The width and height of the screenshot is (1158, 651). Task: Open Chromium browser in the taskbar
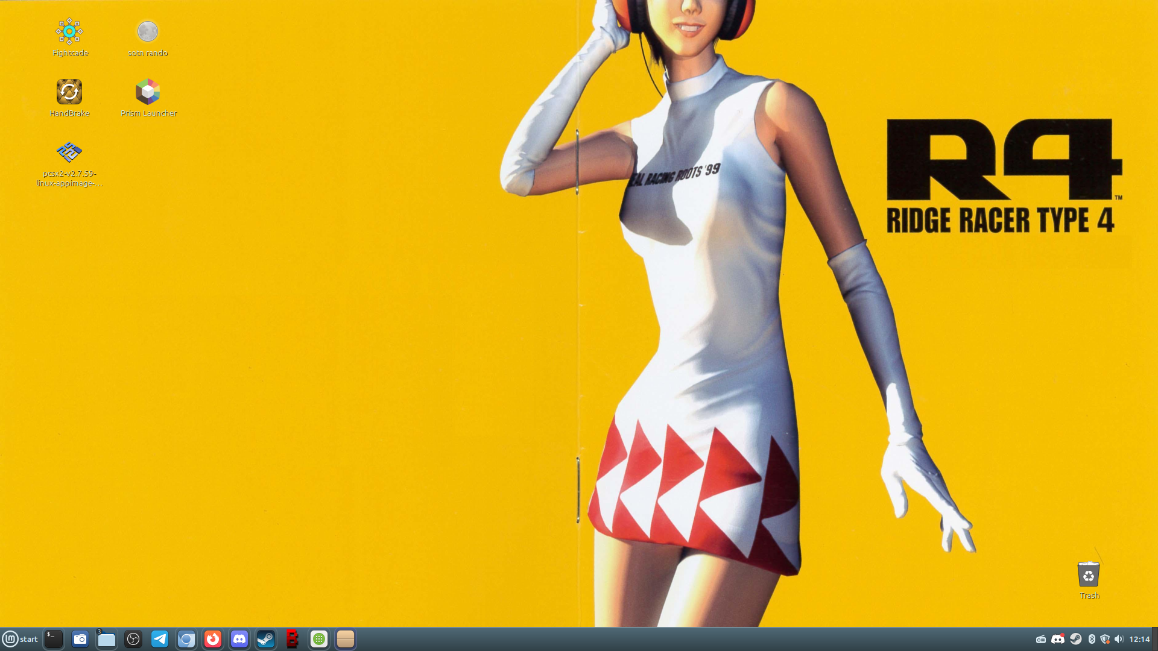(x=186, y=639)
